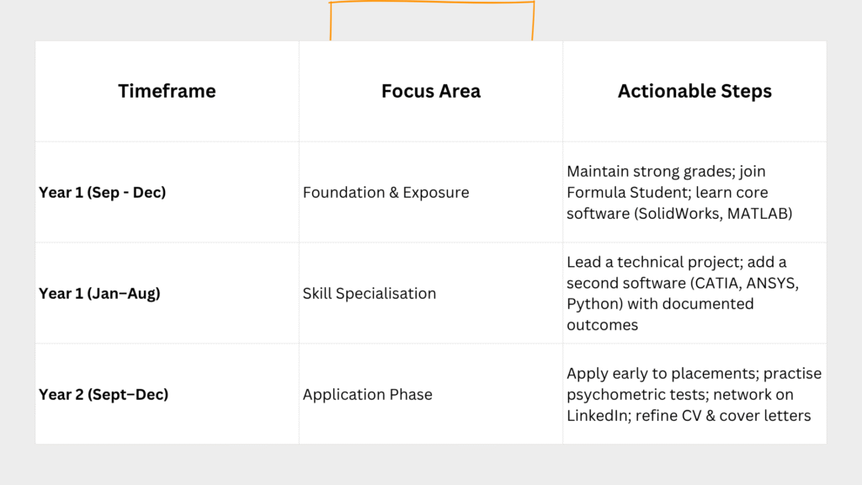Select the Skill Specialisation text
This screenshot has height=485, width=862.
click(x=369, y=293)
